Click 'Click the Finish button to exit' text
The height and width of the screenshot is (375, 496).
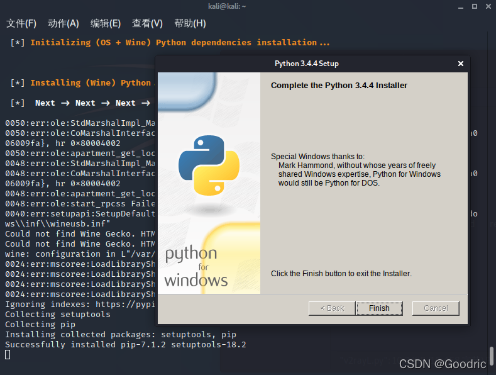pyautogui.click(x=341, y=274)
